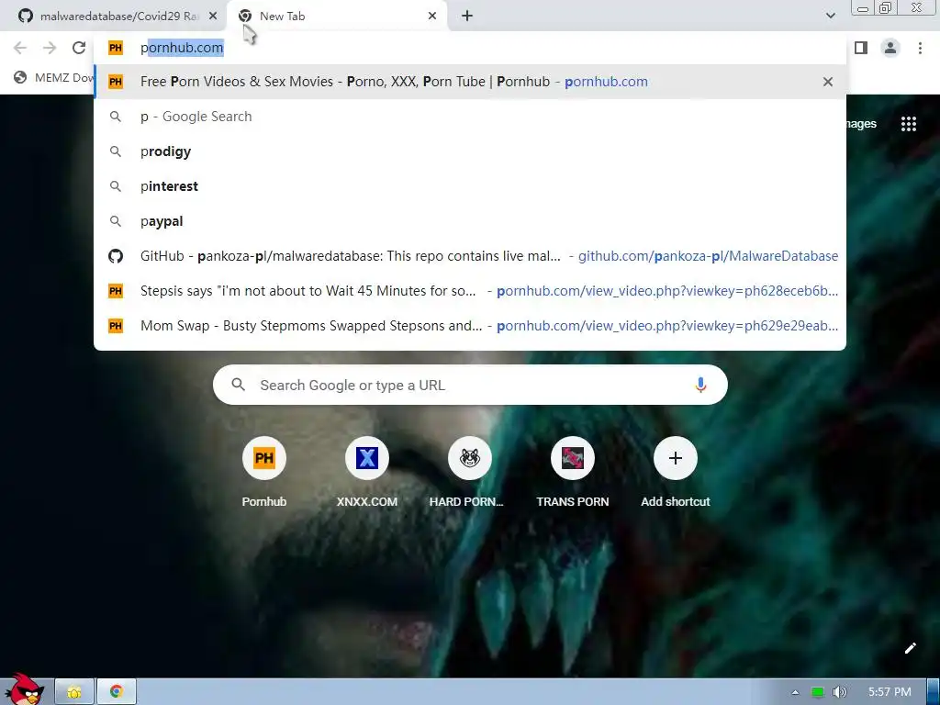The width and height of the screenshot is (940, 705).
Task: Click the address bar URL field
Action: [x=469, y=48]
